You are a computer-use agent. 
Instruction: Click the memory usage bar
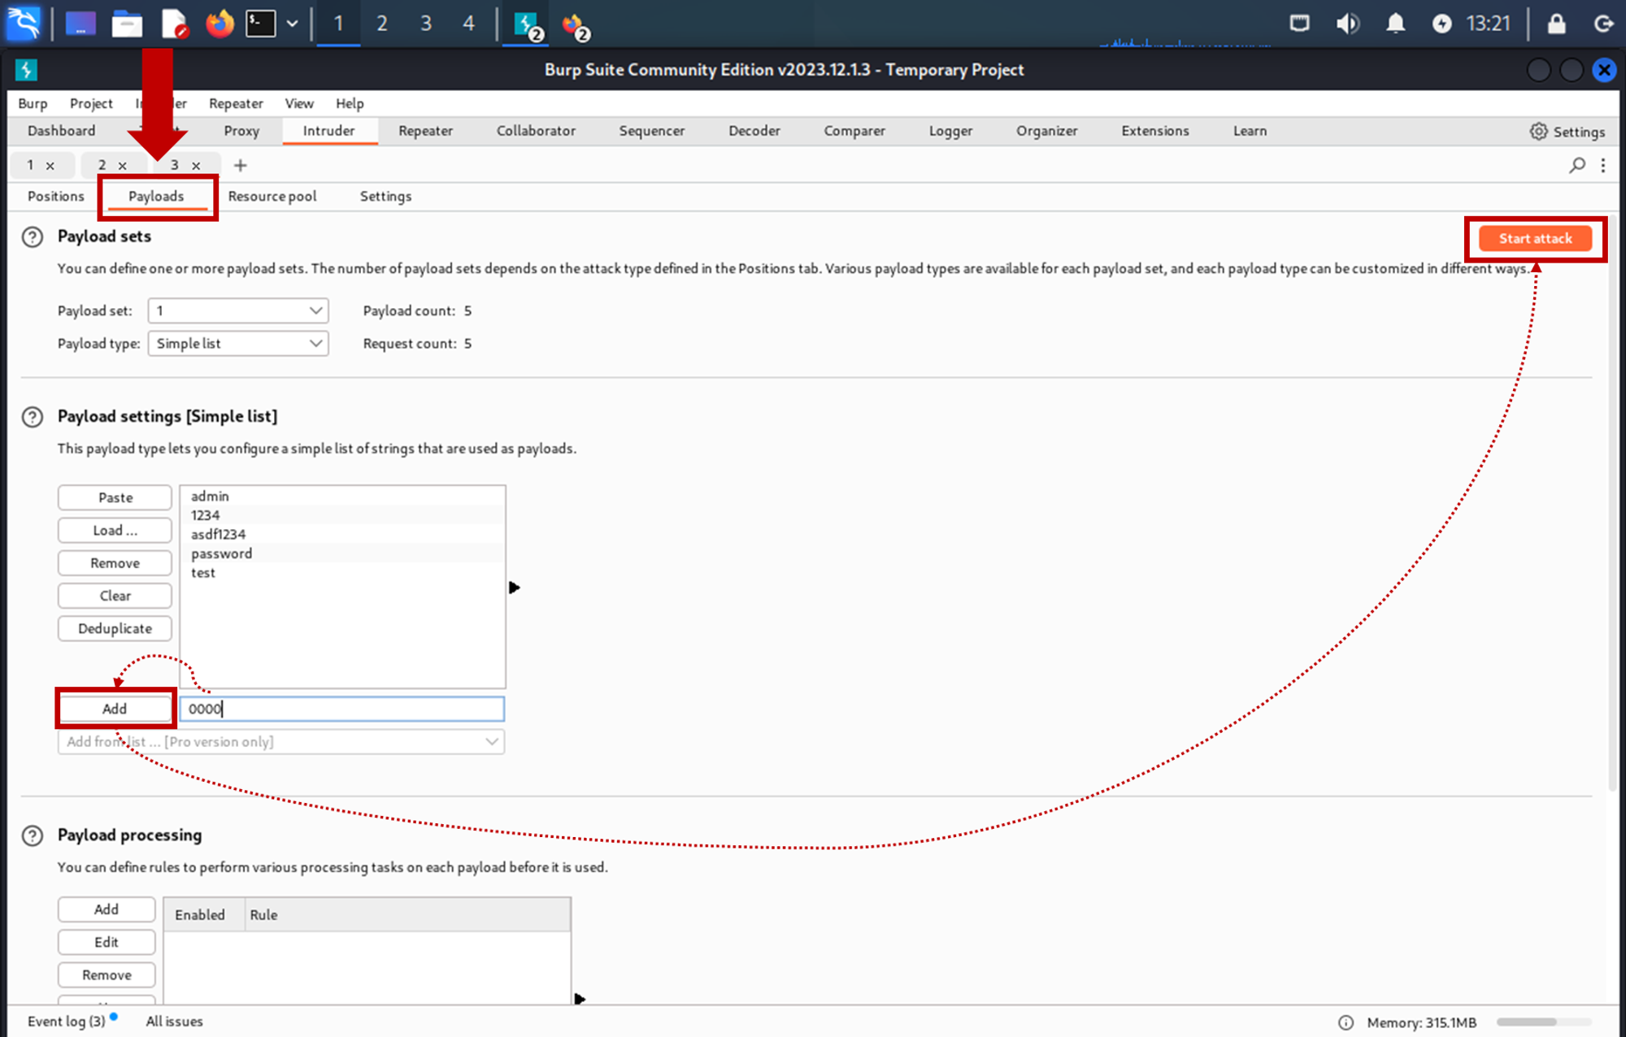point(1543,1022)
